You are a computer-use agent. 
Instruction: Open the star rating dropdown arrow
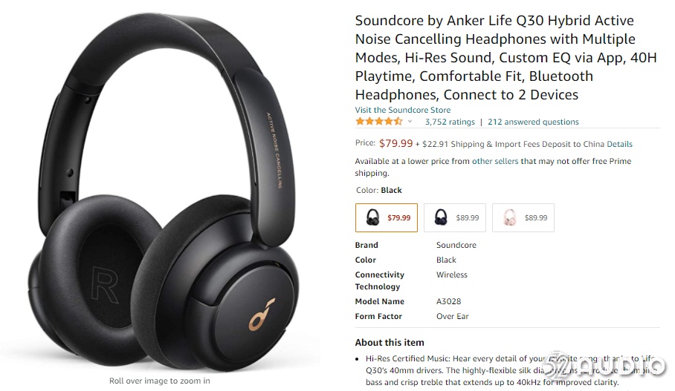[x=410, y=122]
